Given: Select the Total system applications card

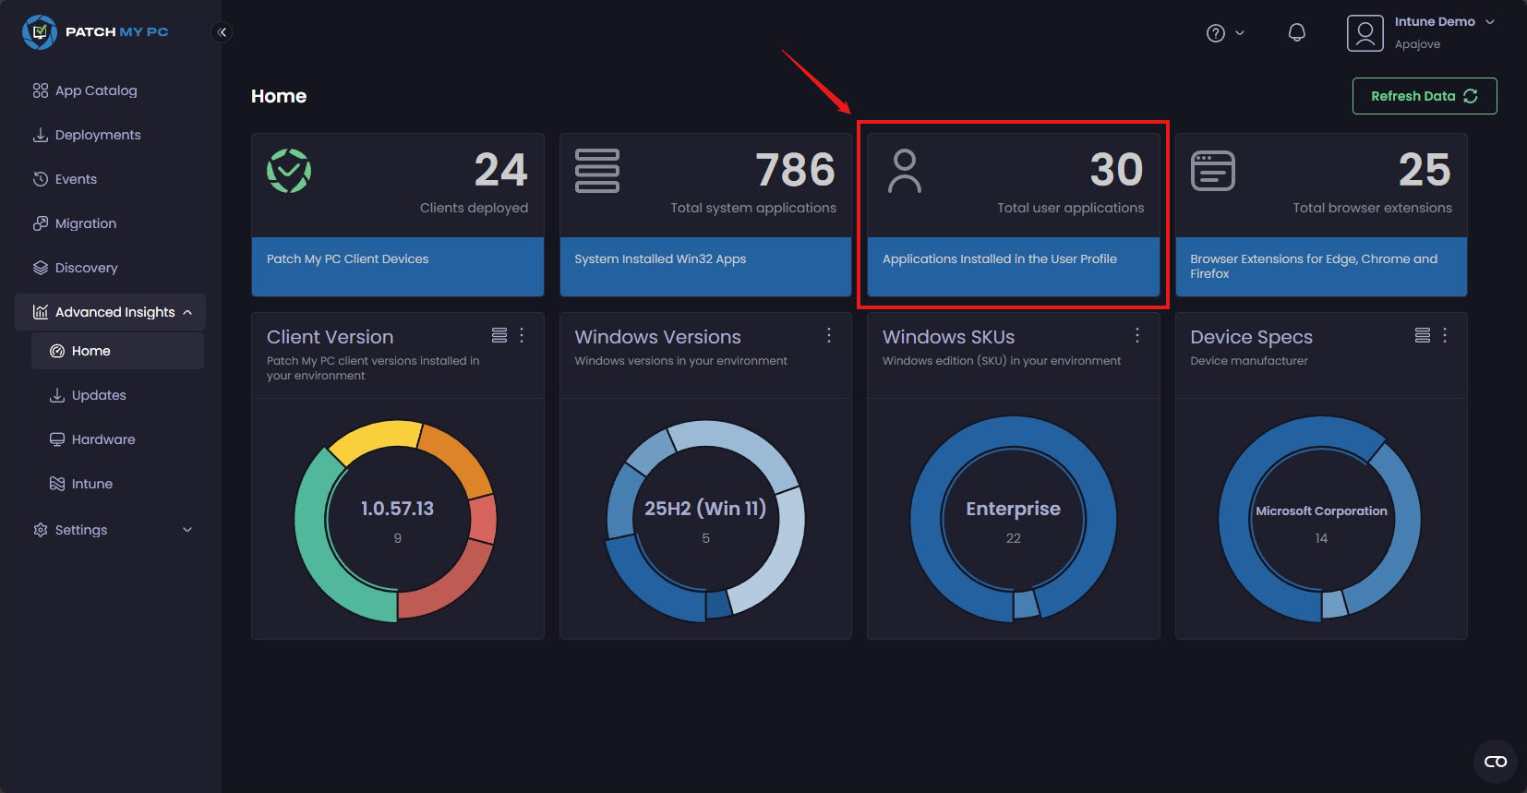Looking at the screenshot, I should 705,186.
